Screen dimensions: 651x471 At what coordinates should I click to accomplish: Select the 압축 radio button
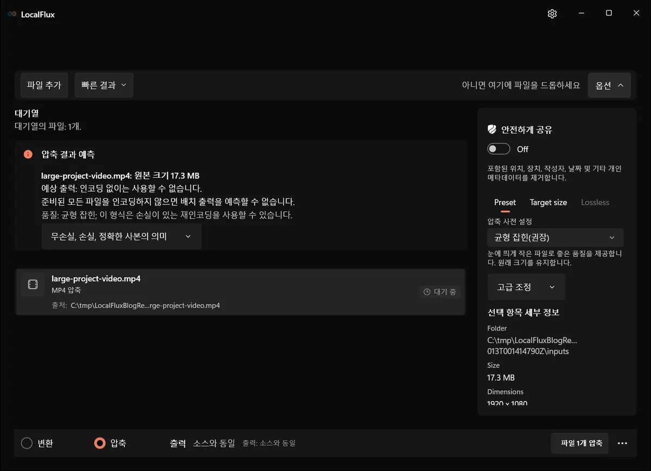click(99, 443)
